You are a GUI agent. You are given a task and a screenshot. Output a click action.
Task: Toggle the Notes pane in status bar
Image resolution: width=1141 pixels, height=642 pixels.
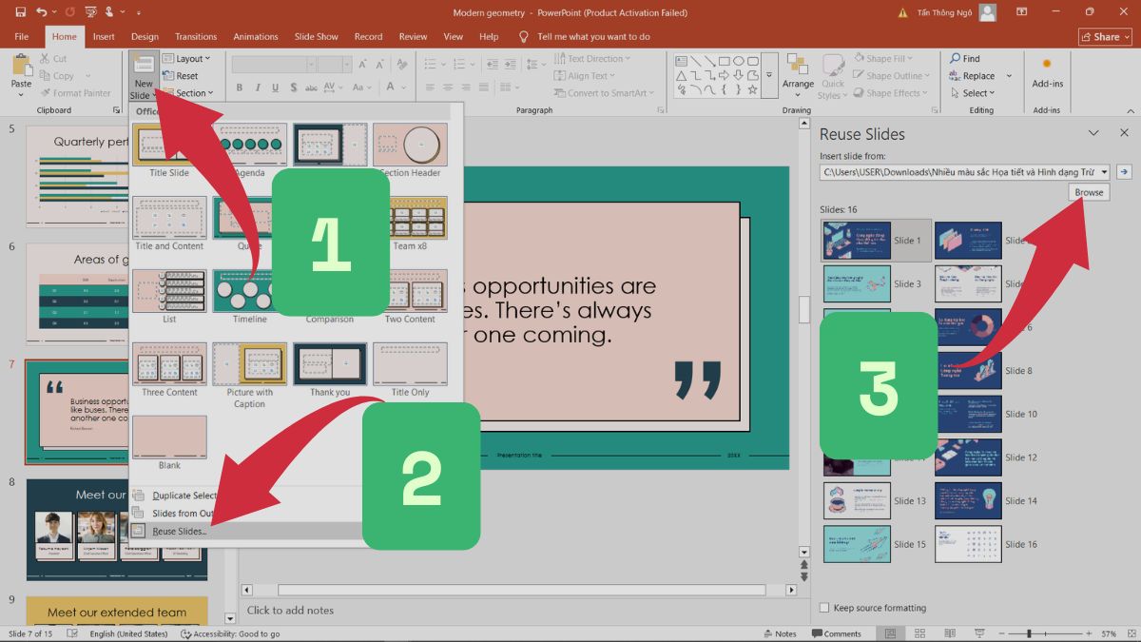point(780,633)
